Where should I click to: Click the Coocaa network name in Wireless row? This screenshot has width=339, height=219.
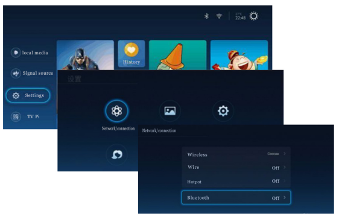point(273,154)
